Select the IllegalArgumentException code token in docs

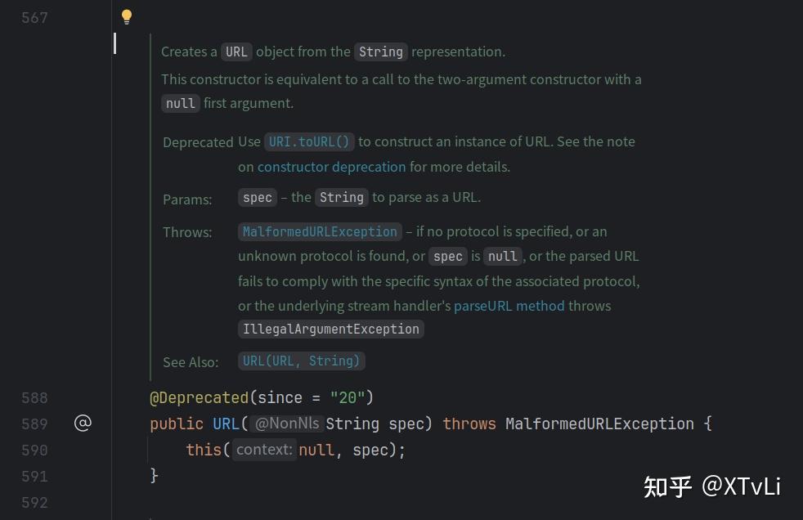pyautogui.click(x=330, y=329)
